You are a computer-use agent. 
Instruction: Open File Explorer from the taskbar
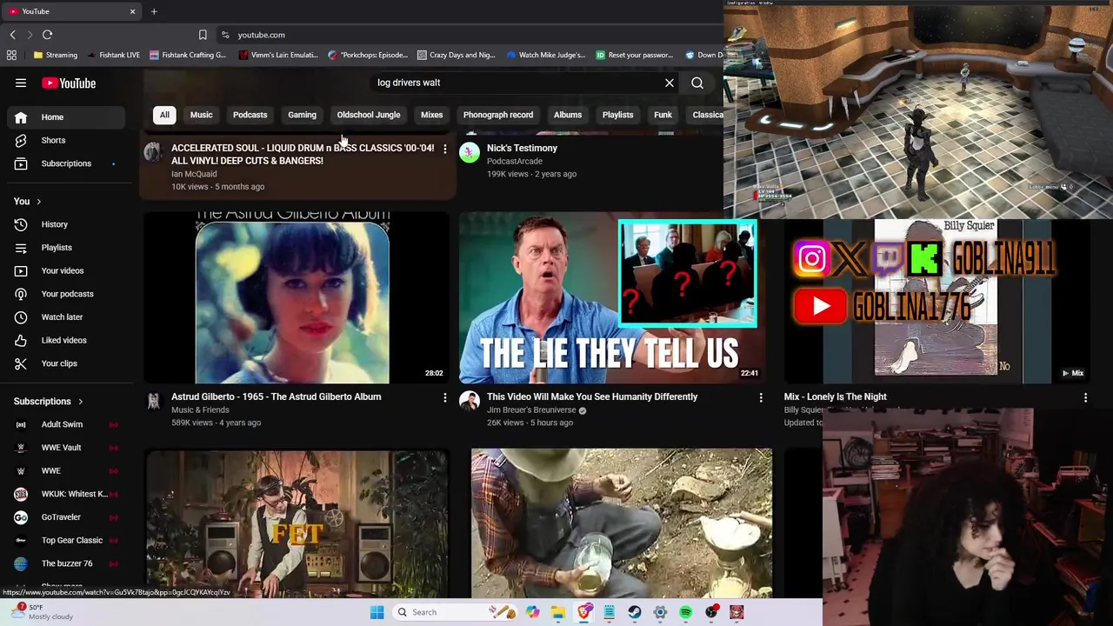pos(558,612)
